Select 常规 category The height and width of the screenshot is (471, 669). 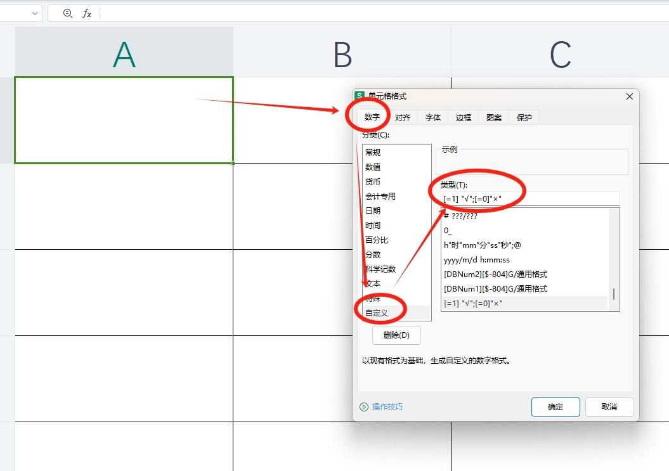(396, 152)
